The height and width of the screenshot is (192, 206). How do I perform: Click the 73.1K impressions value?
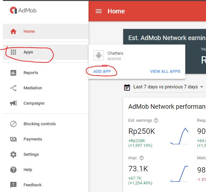pos(138,169)
